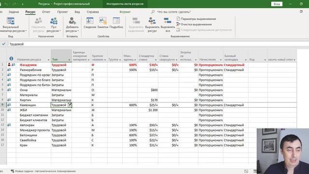The image size is (309, 174).
Task: Open the Код column filter dropdown
Action: tap(265, 60)
